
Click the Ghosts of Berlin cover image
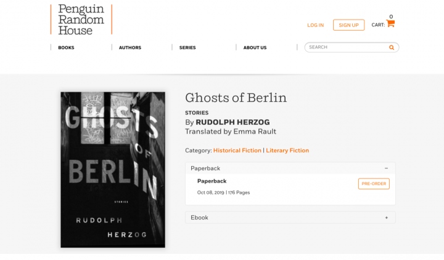tap(113, 170)
